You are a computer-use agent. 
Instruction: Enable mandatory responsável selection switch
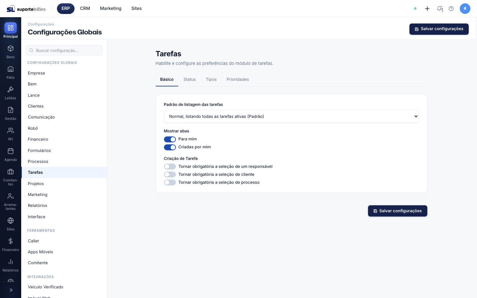170,167
